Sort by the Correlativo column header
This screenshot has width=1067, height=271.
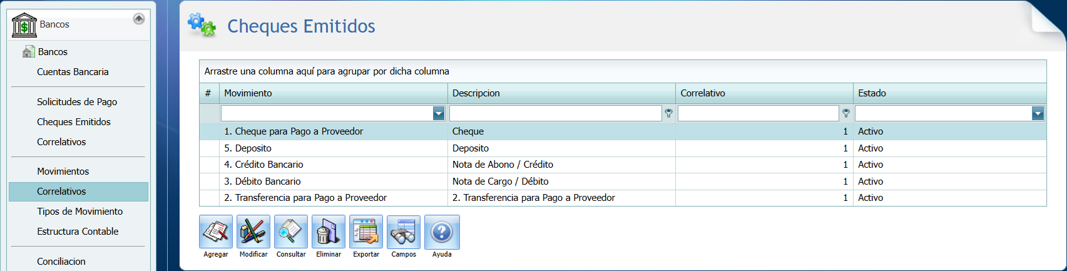tap(764, 93)
